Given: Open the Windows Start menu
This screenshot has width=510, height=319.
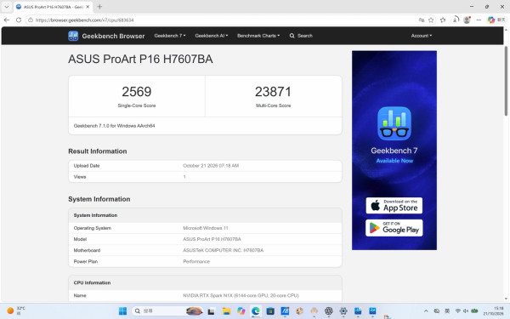Looking at the screenshot, I should click(x=122, y=311).
